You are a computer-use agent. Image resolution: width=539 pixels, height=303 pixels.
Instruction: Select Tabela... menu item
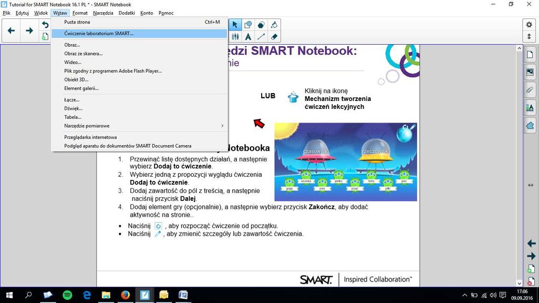139,117
